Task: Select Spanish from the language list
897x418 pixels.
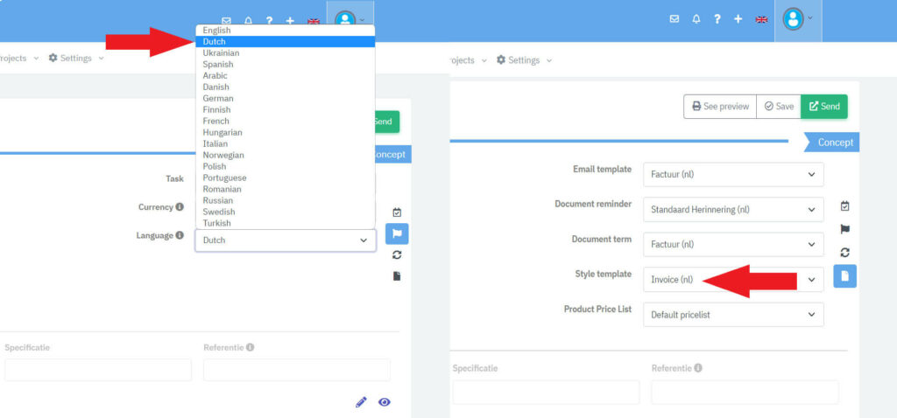Action: [285, 65]
